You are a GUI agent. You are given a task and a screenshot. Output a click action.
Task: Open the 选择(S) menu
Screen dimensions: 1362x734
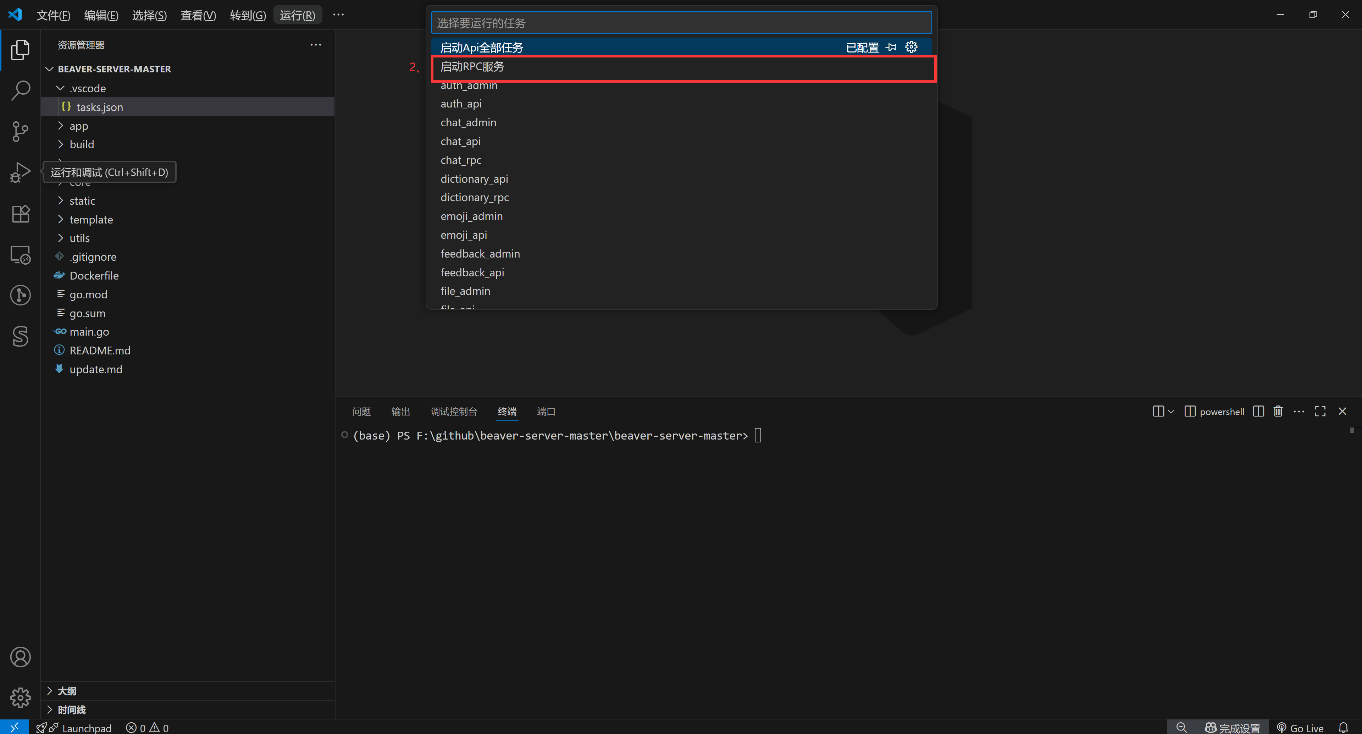click(149, 15)
